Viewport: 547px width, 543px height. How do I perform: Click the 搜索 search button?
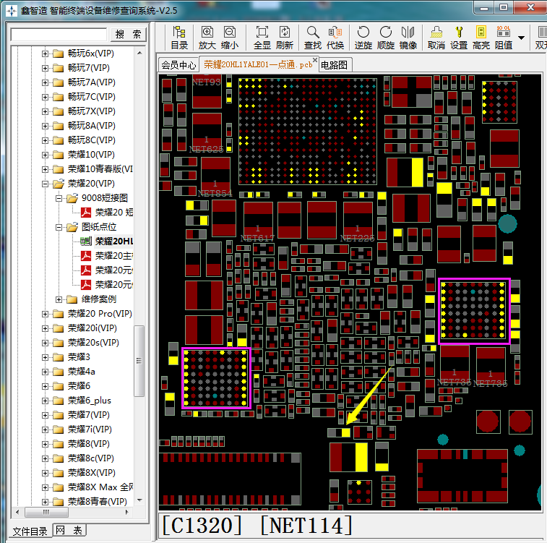(x=128, y=34)
